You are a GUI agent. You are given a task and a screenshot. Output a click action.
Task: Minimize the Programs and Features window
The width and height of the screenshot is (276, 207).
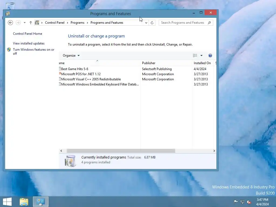click(194, 13)
